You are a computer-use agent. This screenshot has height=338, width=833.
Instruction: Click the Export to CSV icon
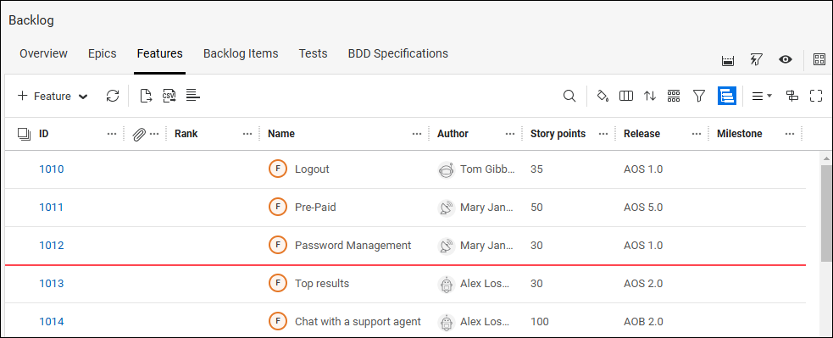click(169, 97)
